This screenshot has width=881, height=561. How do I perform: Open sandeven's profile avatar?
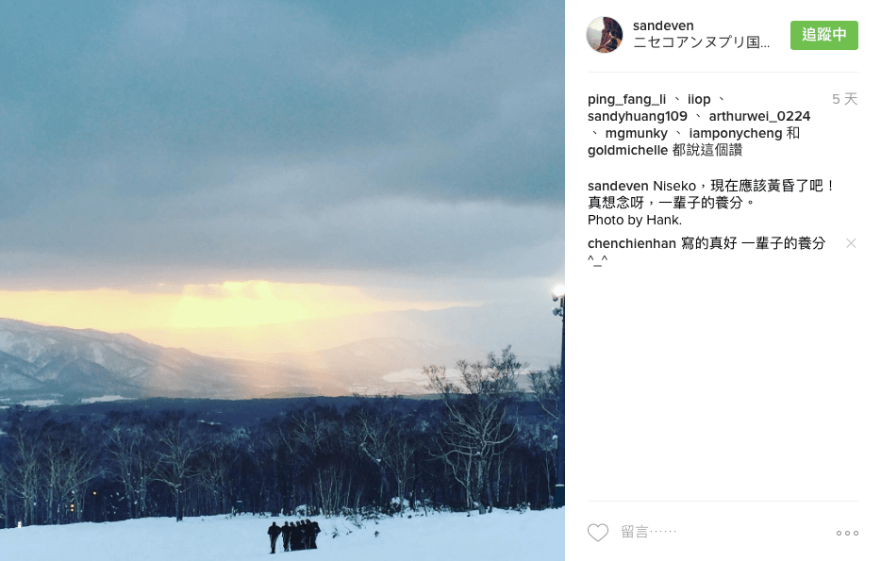pos(605,35)
